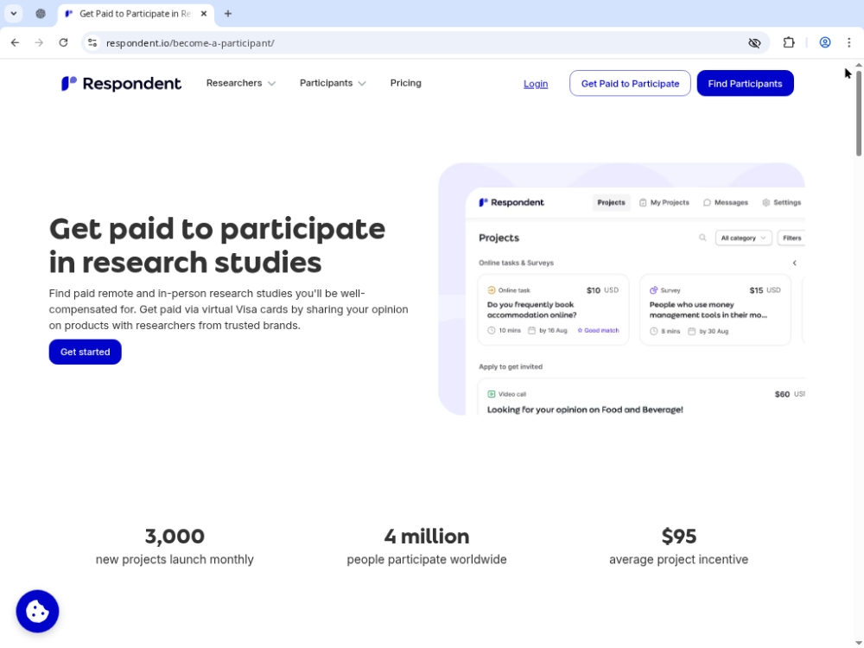Click the Login link
Viewport: 864px width, 648px height.
[536, 84]
